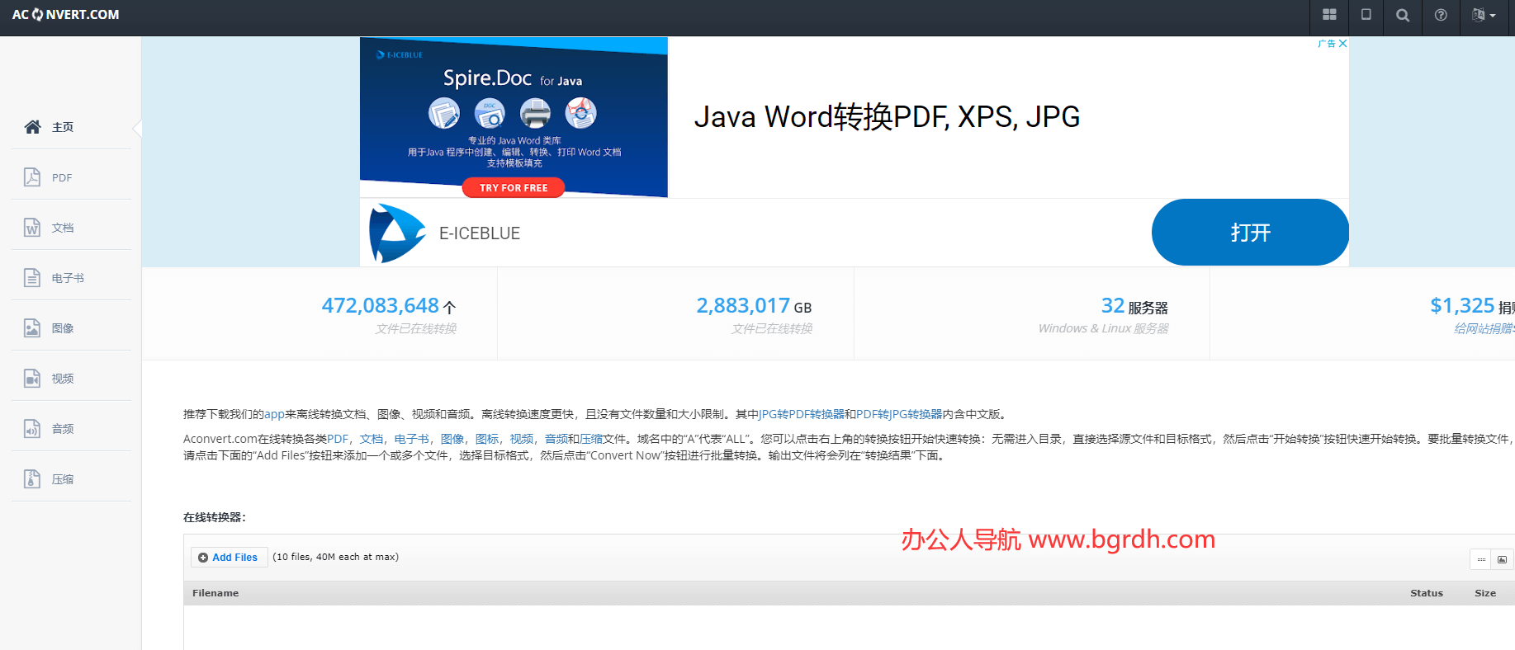Open help with the question mark icon
Image resolution: width=1515 pixels, height=650 pixels.
[x=1441, y=15]
